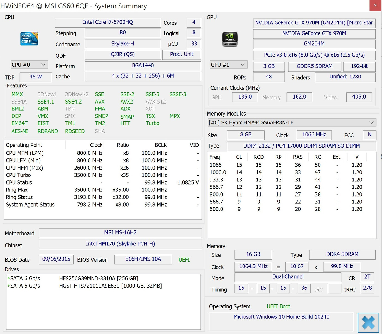The image size is (382, 334).
Task: Select the CPU Turbo operating point row
Action: [x=103, y=175]
